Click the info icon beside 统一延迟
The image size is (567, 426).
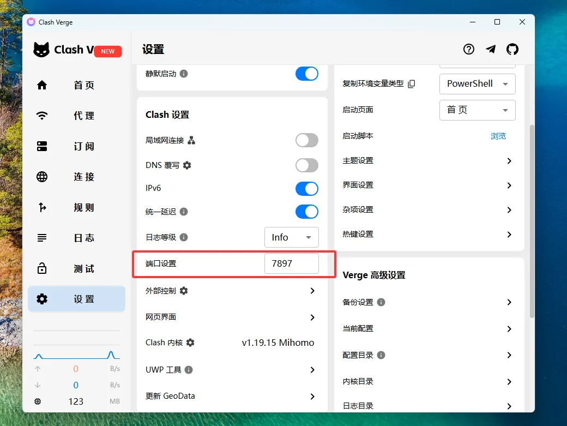pyautogui.click(x=184, y=212)
